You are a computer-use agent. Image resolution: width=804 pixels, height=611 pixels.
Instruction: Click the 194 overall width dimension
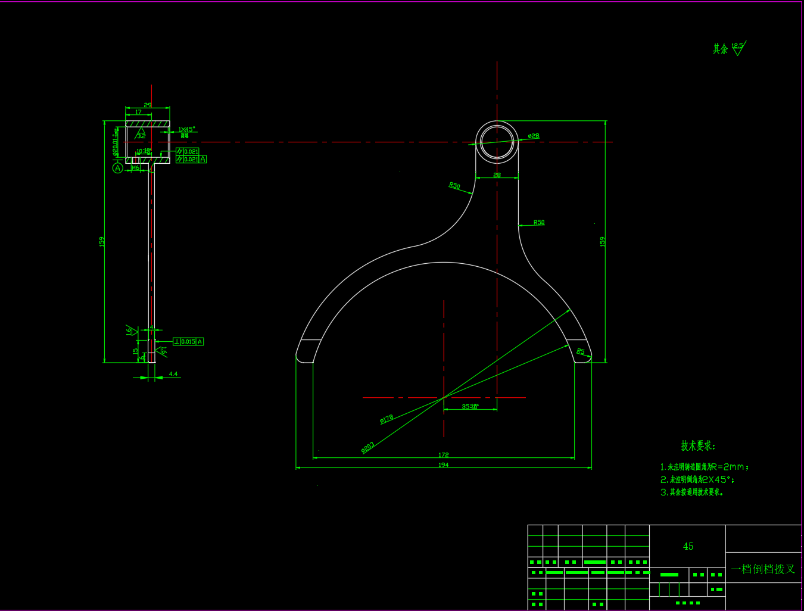tap(443, 465)
